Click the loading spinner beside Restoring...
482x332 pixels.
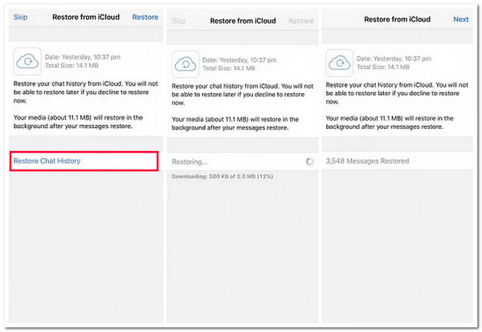(309, 162)
